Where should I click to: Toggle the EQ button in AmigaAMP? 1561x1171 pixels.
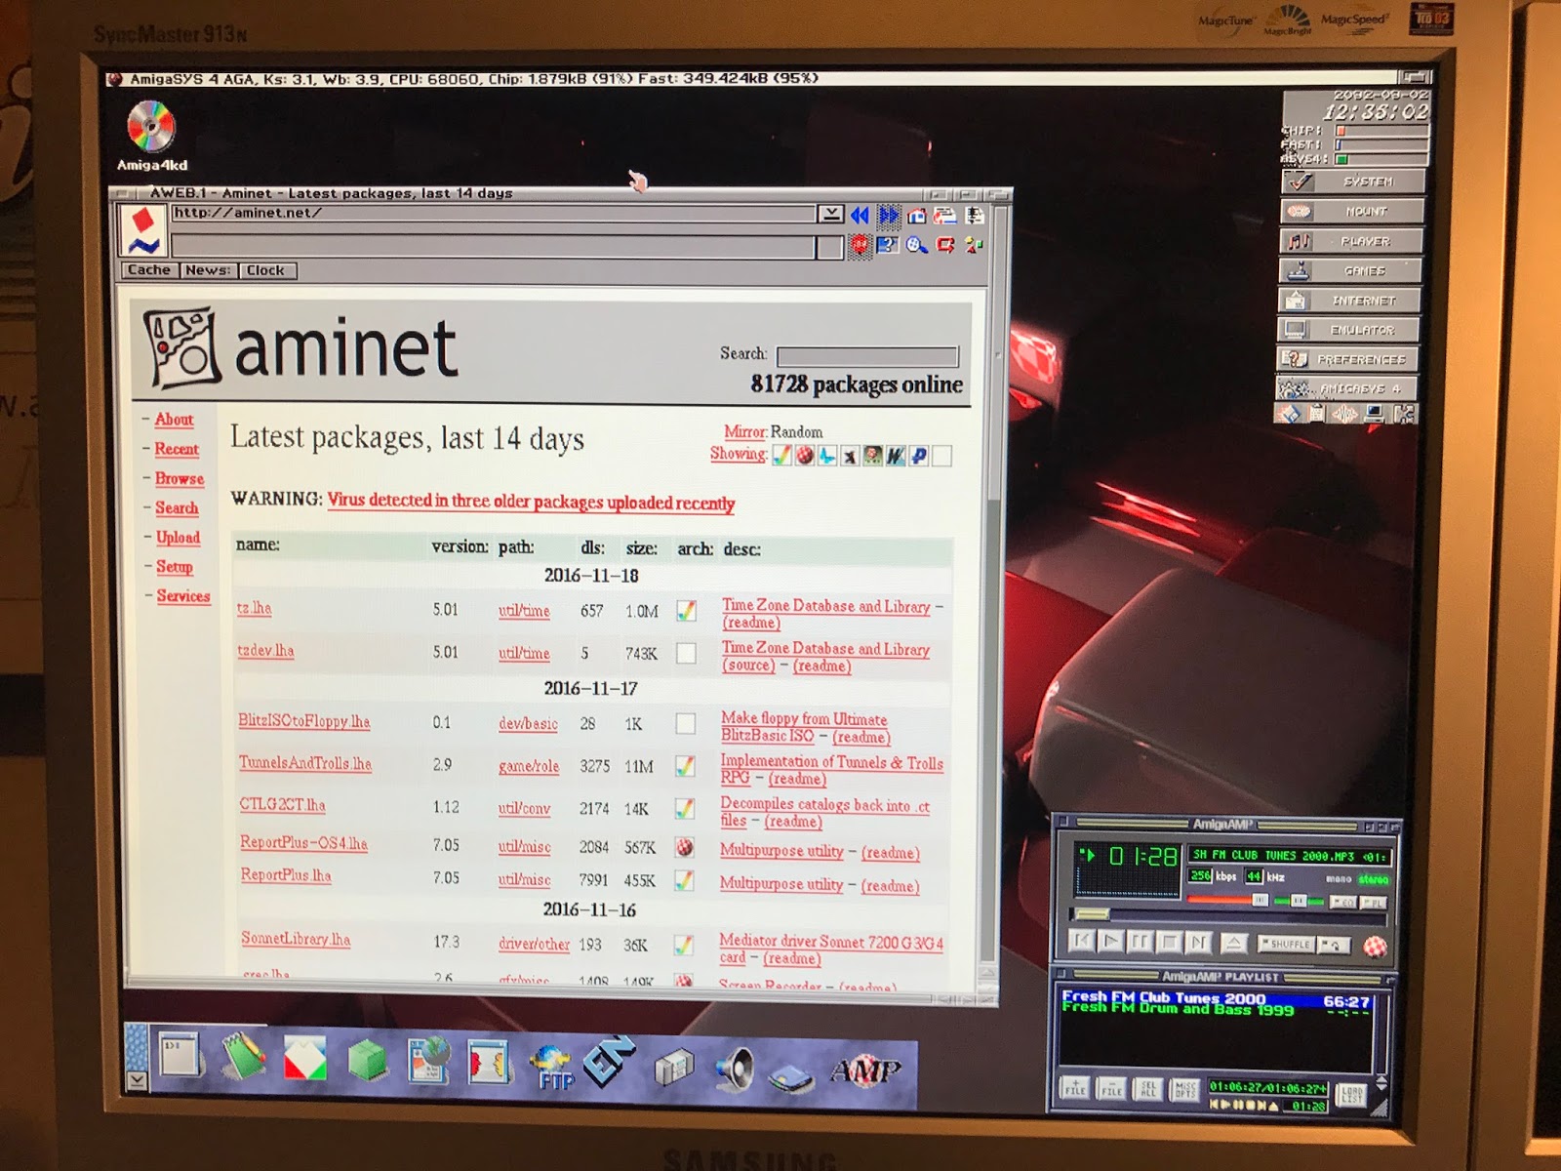1342,903
